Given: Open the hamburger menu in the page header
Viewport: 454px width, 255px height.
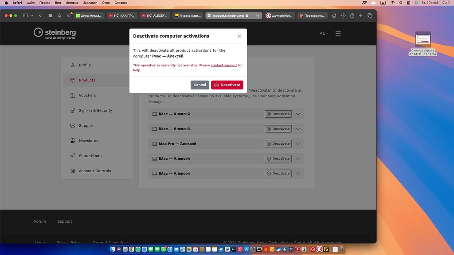Looking at the screenshot, I should [337, 33].
